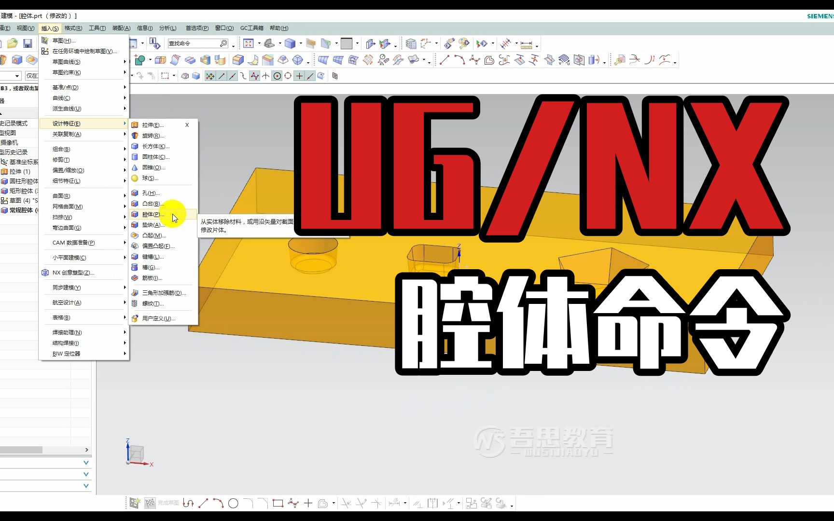Click the shaded blue cube rendering icon
834x521 pixels.
(290, 43)
